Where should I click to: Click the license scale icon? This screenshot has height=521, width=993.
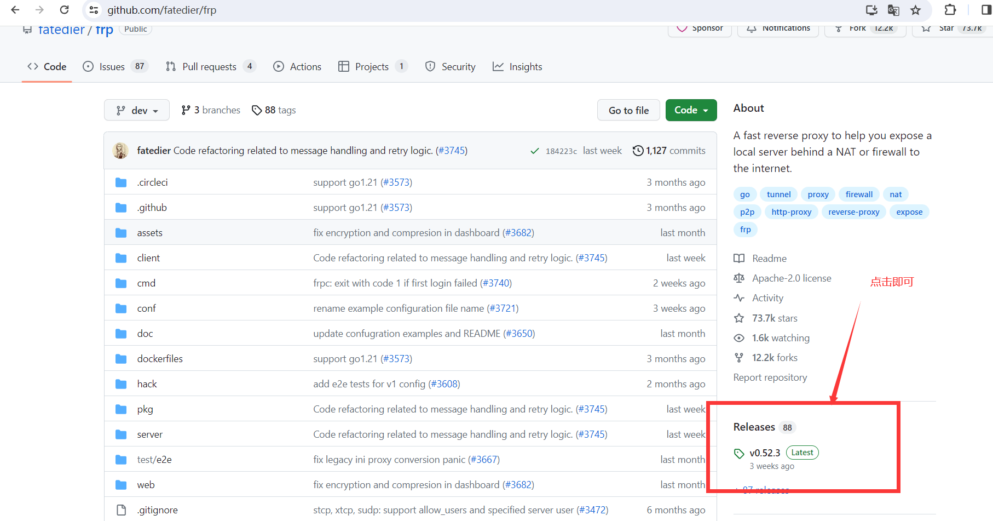739,278
